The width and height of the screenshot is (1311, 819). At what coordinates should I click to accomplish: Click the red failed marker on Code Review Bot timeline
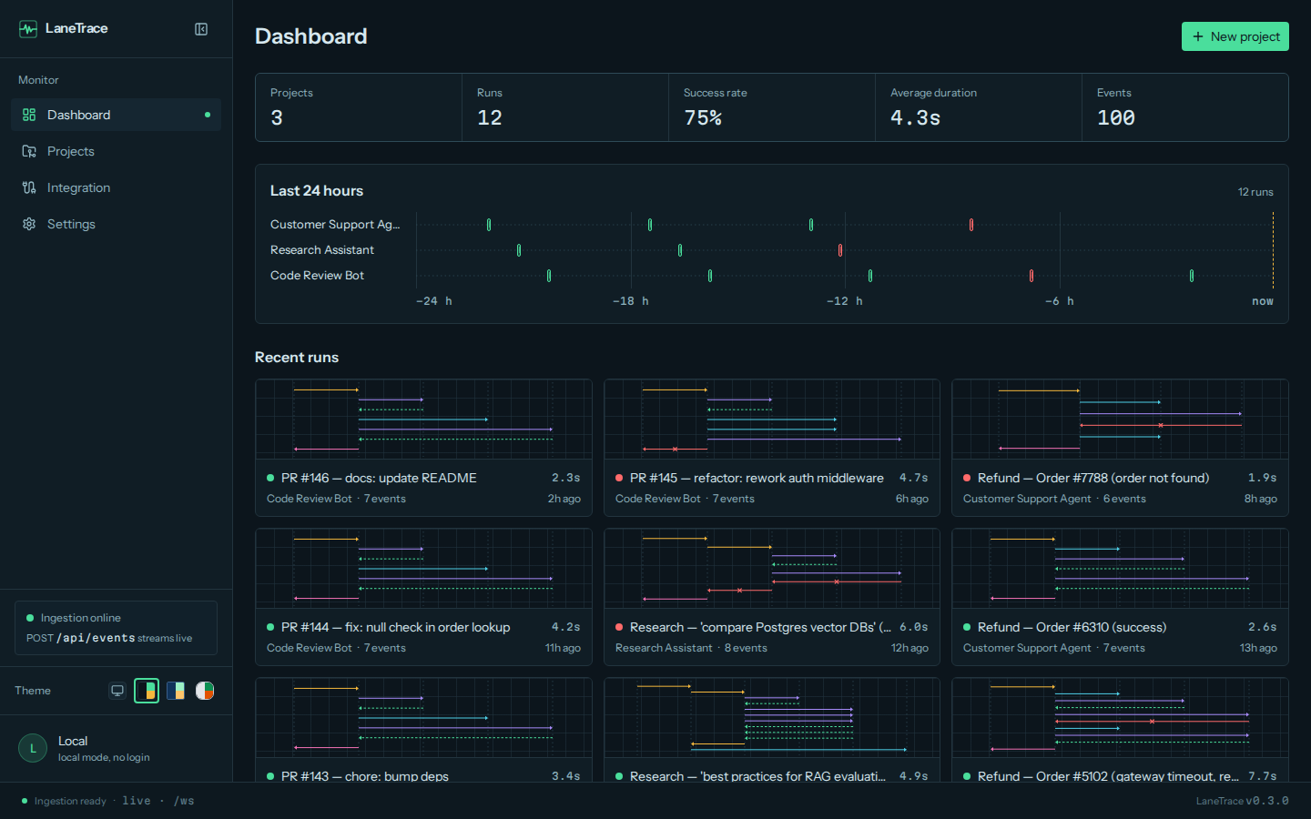tap(1032, 276)
